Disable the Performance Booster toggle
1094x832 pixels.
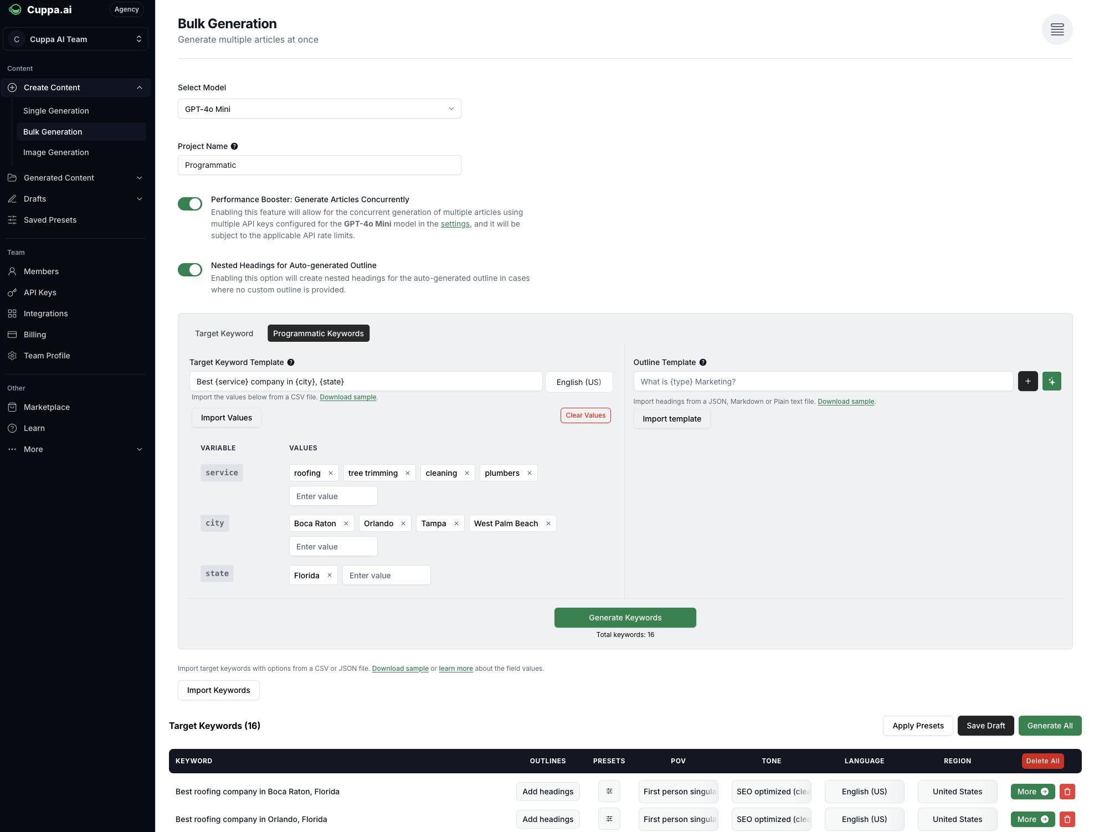[190, 204]
